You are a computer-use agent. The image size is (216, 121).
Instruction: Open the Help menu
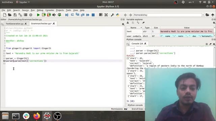[82, 10]
